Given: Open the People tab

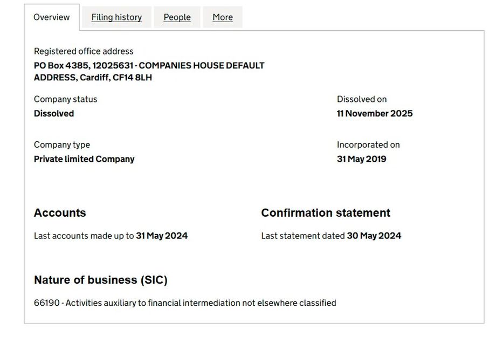Looking at the screenshot, I should coord(177,17).
